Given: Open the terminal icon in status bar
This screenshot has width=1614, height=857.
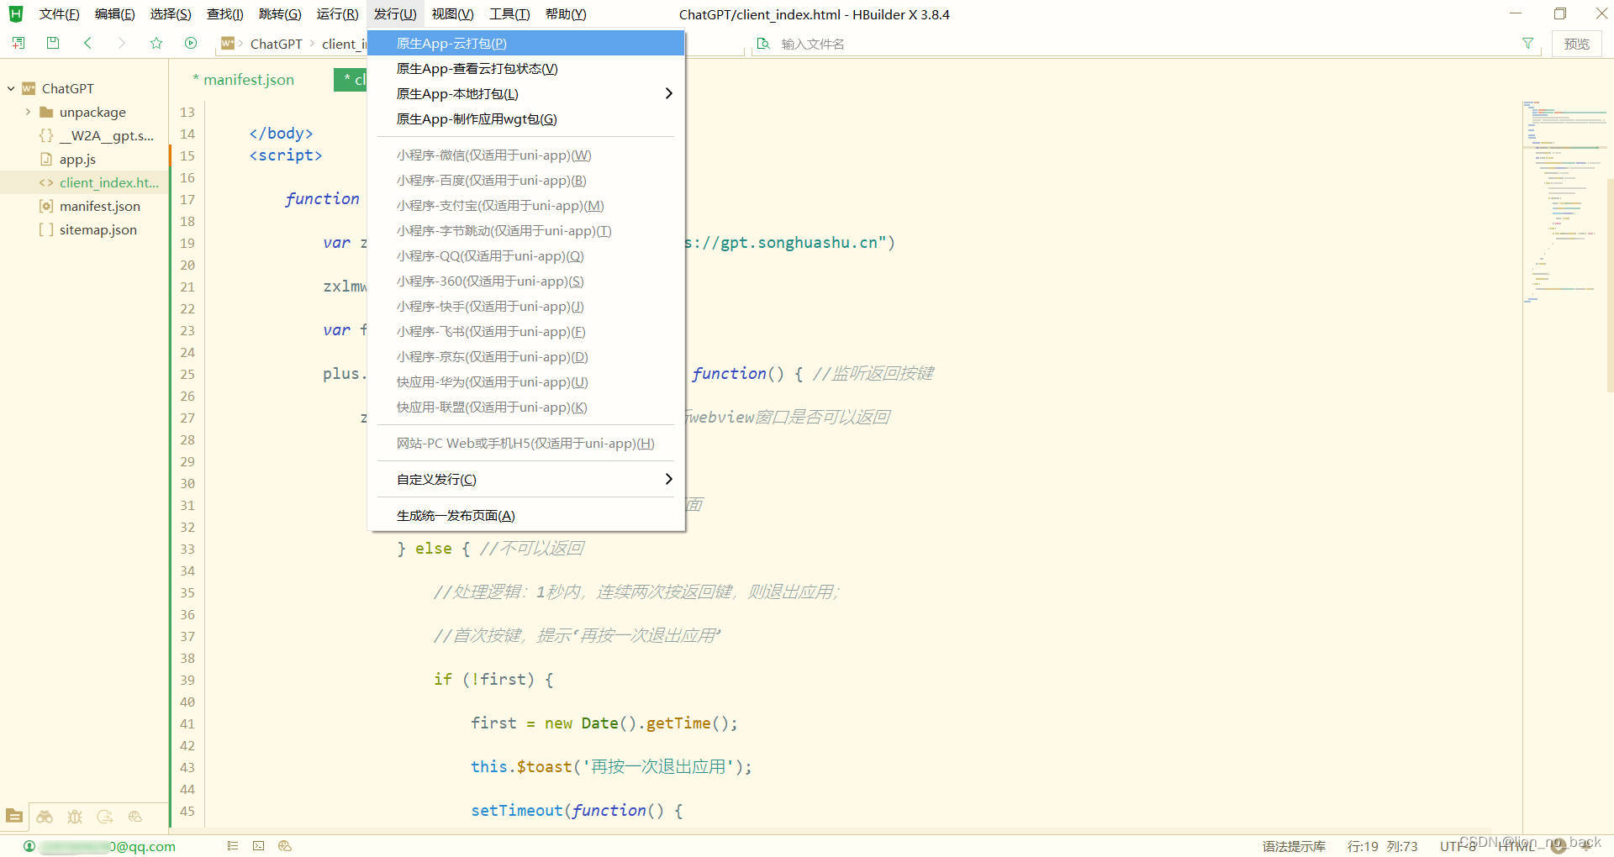Looking at the screenshot, I should pos(259,846).
